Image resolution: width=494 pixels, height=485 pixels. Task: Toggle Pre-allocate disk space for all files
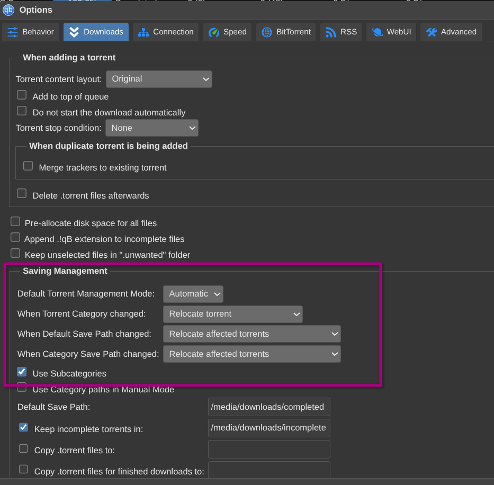pos(15,221)
